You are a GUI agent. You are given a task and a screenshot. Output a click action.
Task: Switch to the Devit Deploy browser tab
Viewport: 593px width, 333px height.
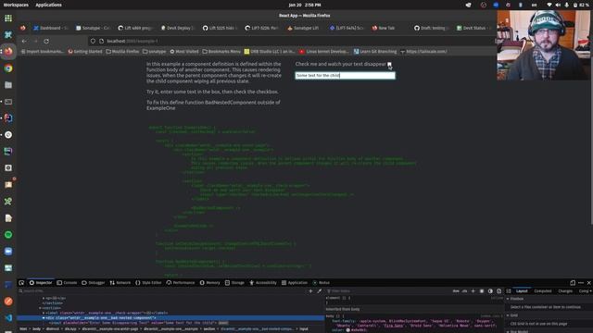click(x=177, y=28)
